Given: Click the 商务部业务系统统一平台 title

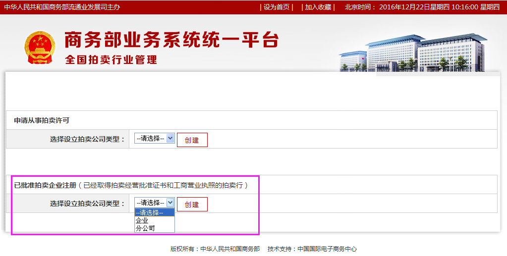Looking at the screenshot, I should (171, 40).
